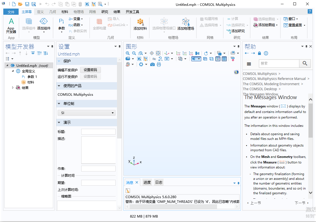Click the zoom extents icon
The image size is (316, 222).
click(x=158, y=53)
